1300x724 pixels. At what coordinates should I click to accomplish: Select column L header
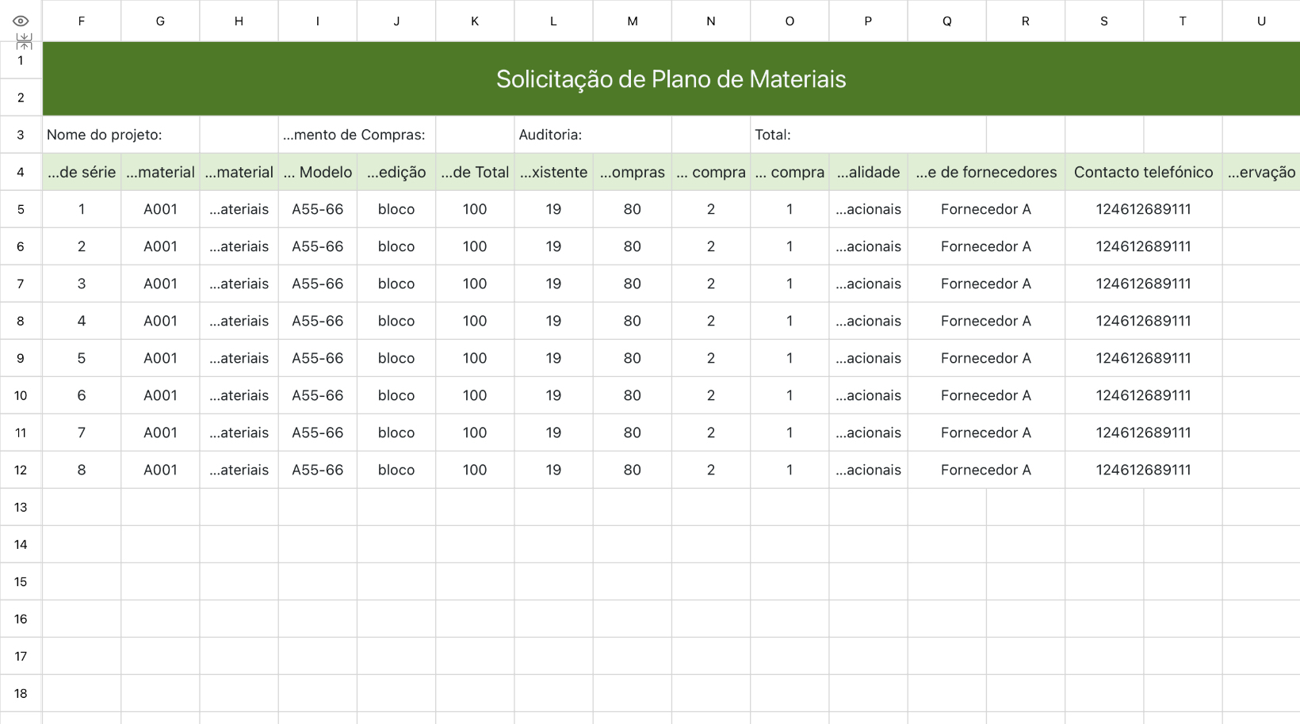coord(553,21)
